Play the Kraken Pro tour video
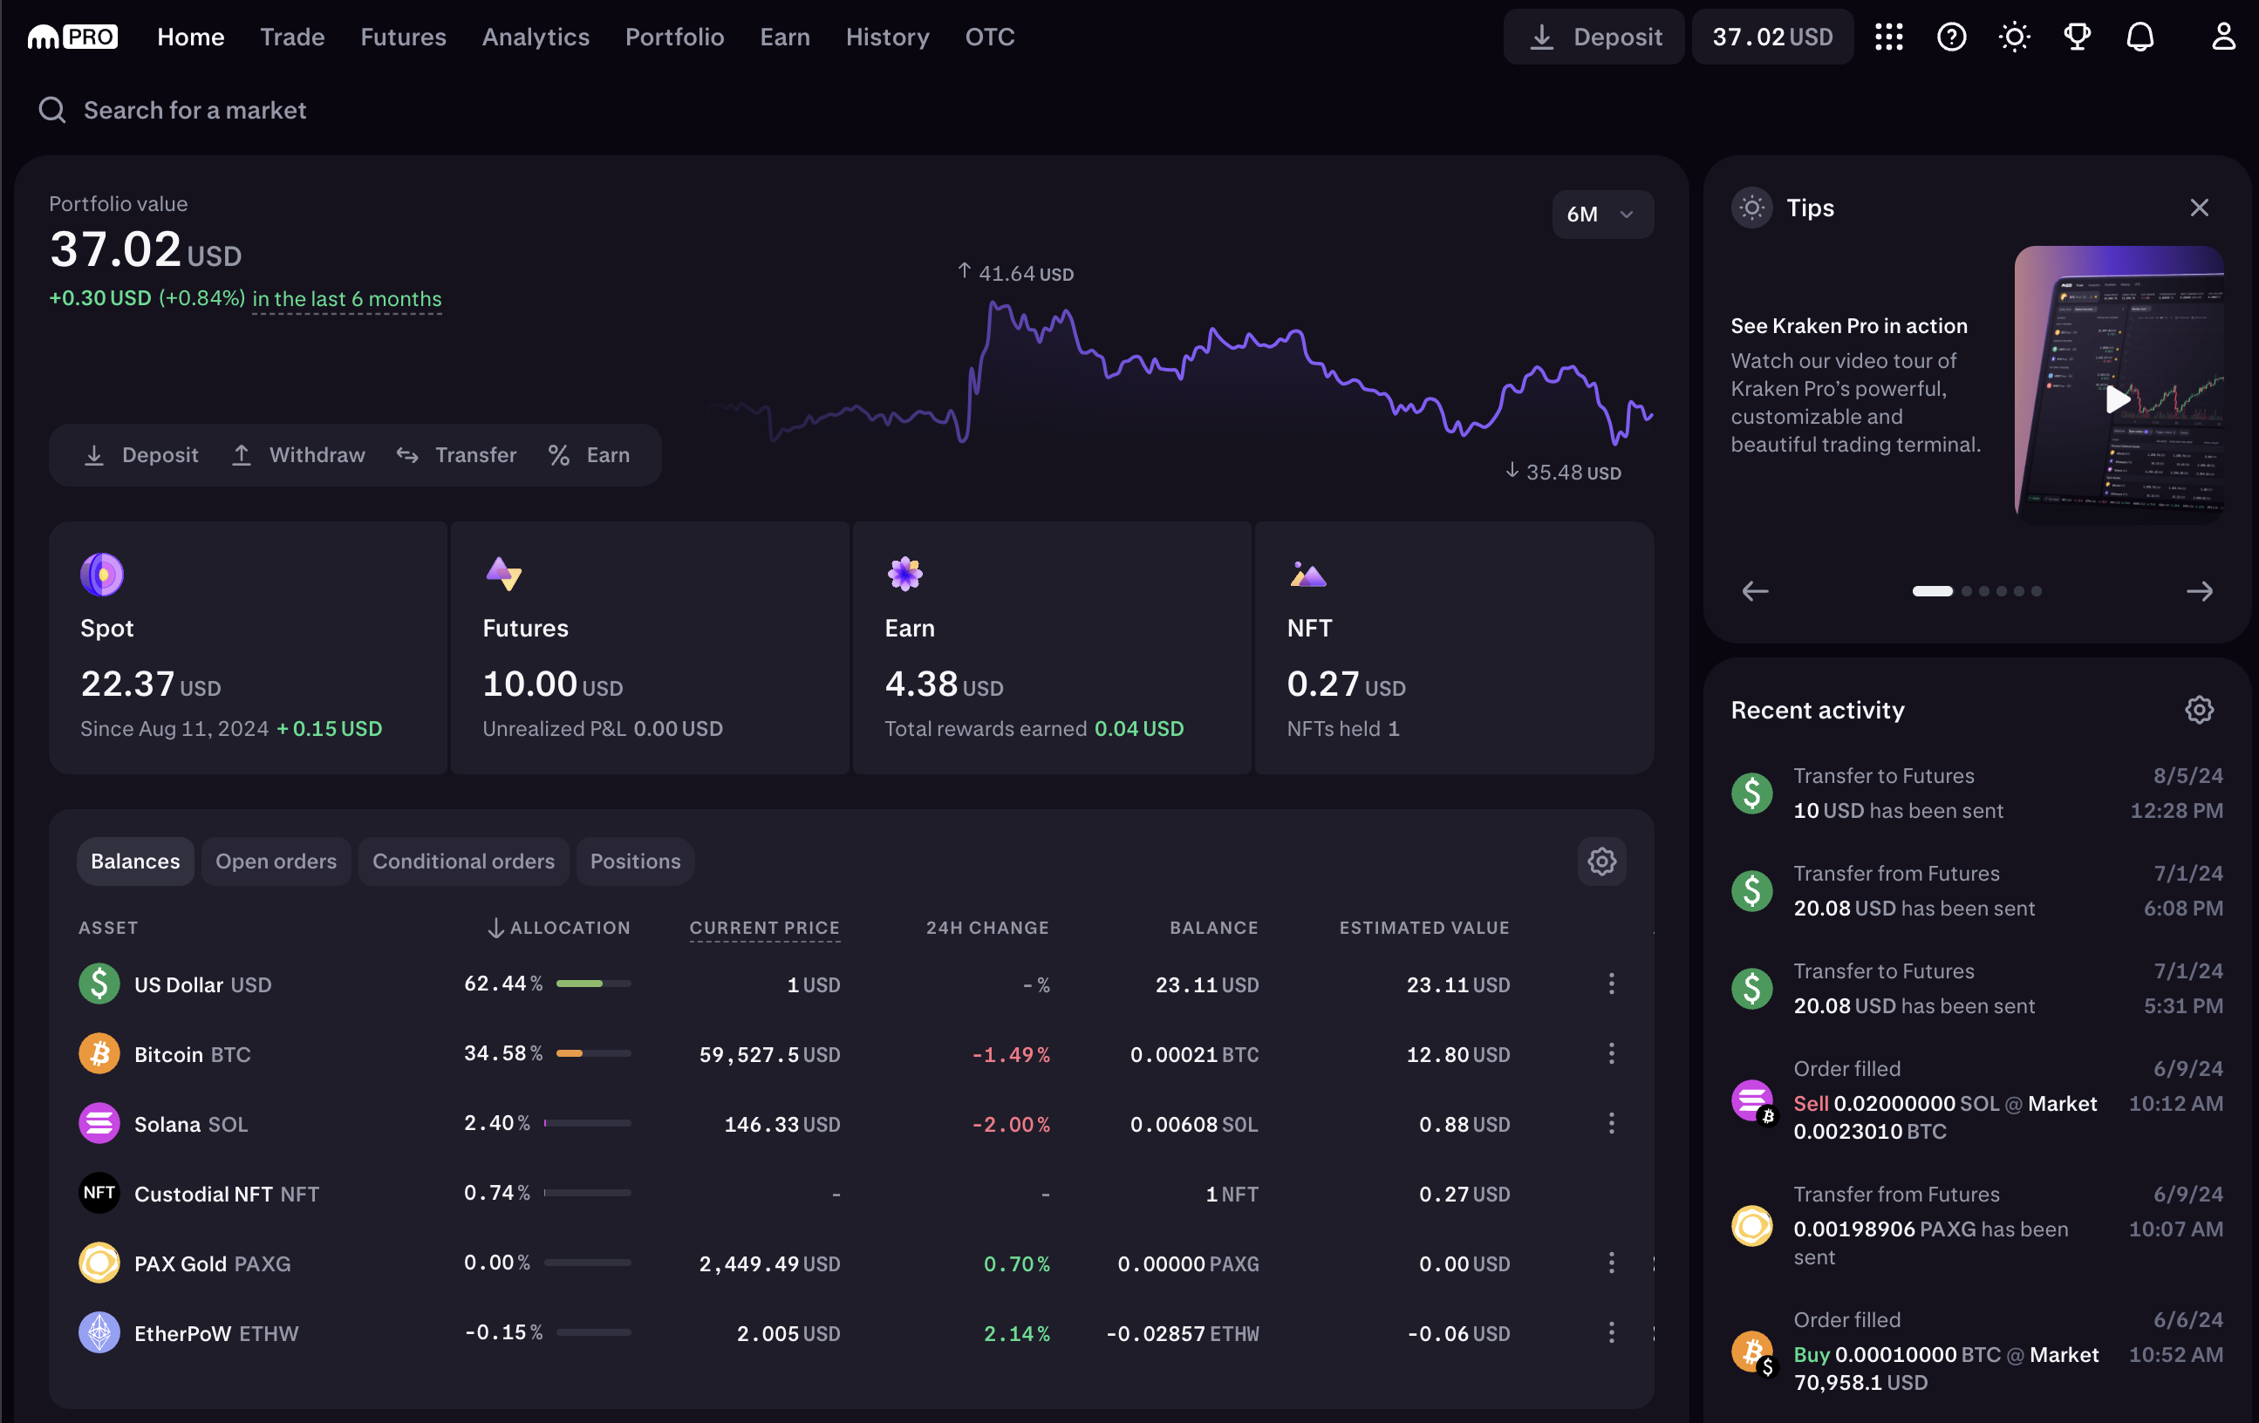The image size is (2259, 1423). pyautogui.click(x=2117, y=398)
